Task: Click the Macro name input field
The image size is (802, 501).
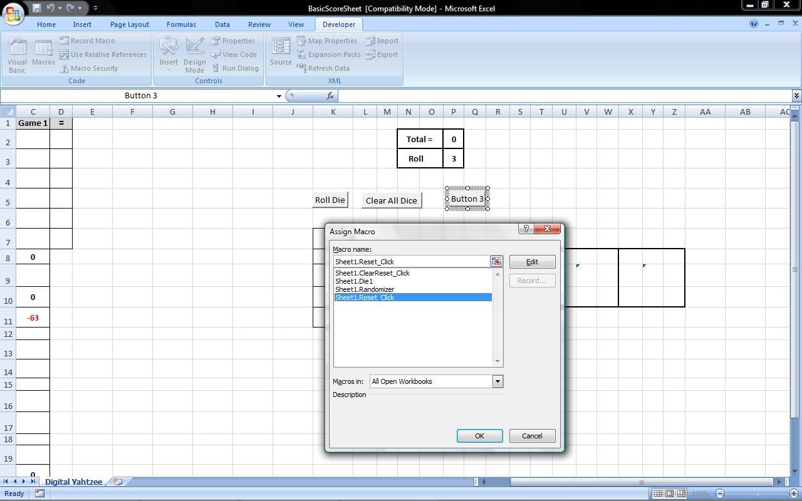Action: click(x=411, y=262)
